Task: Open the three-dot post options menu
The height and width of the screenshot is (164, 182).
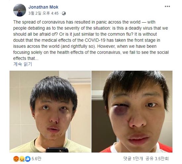Action: point(167,6)
